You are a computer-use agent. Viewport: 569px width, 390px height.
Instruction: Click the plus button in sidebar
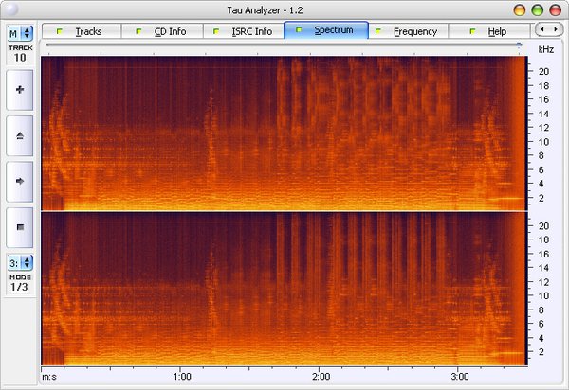[x=20, y=90]
